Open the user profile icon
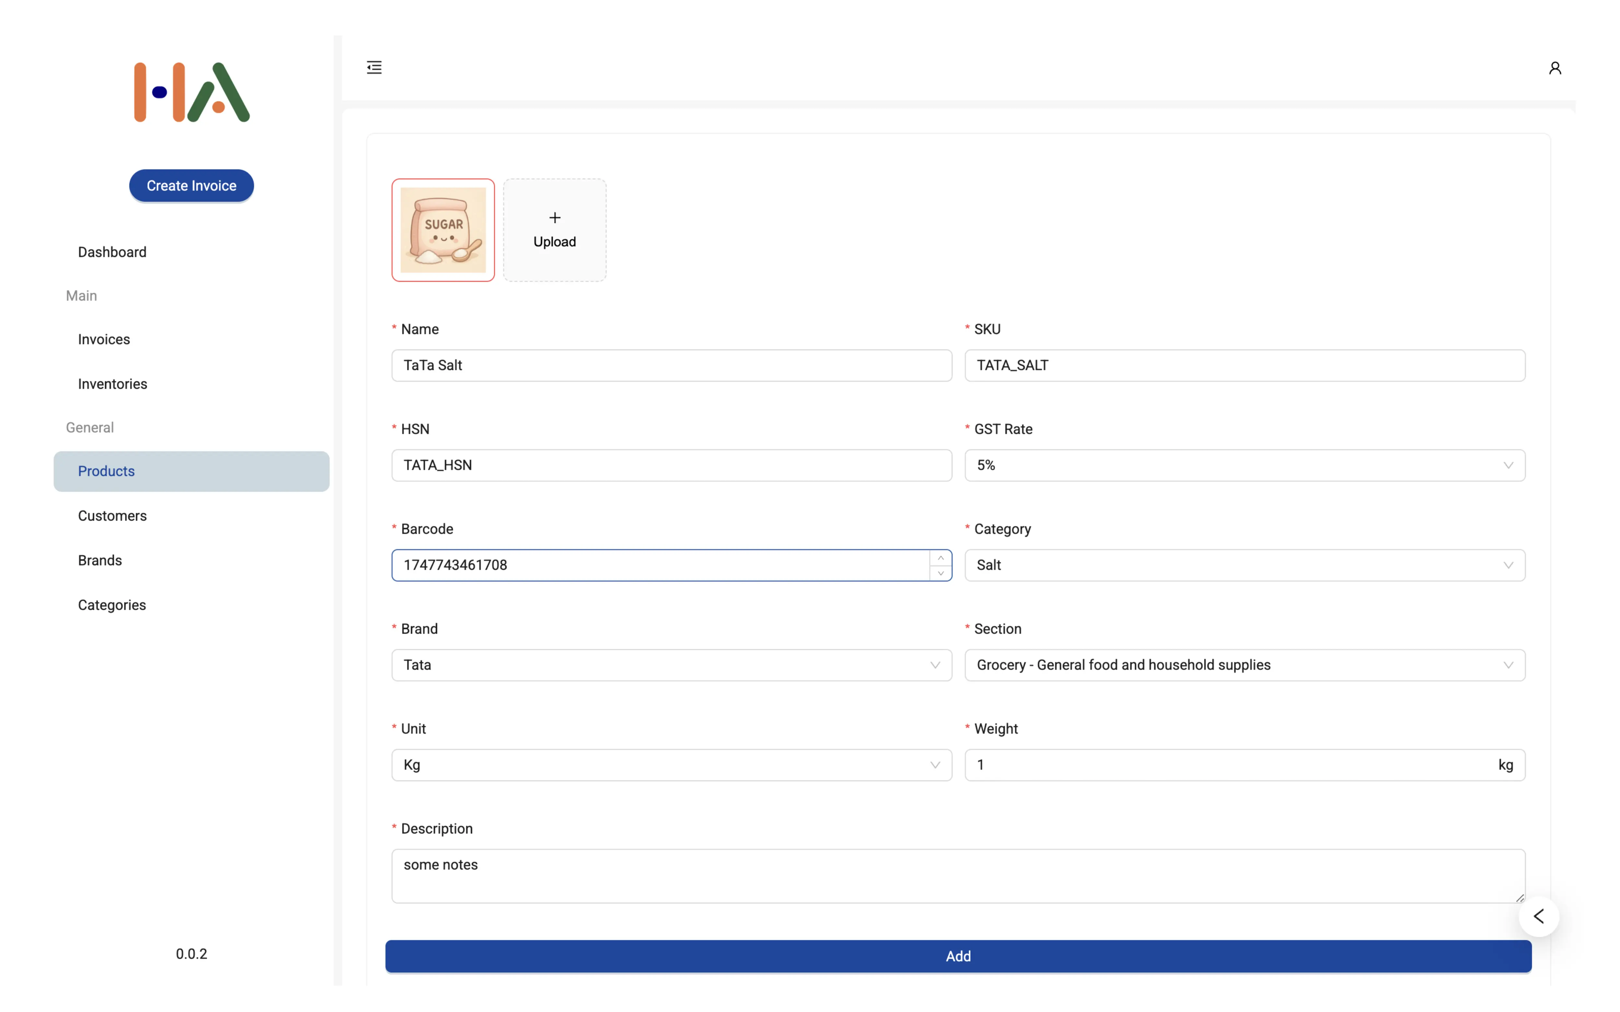1620x1012 pixels. tap(1555, 67)
